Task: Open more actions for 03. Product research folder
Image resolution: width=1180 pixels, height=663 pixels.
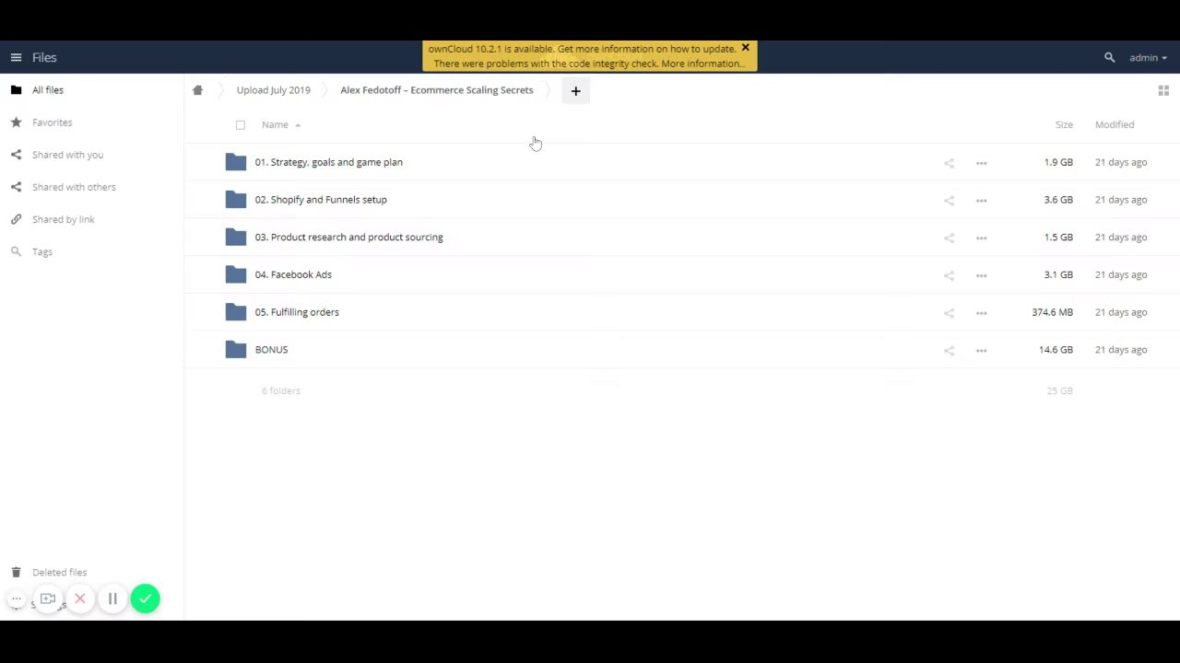Action: [x=981, y=238]
